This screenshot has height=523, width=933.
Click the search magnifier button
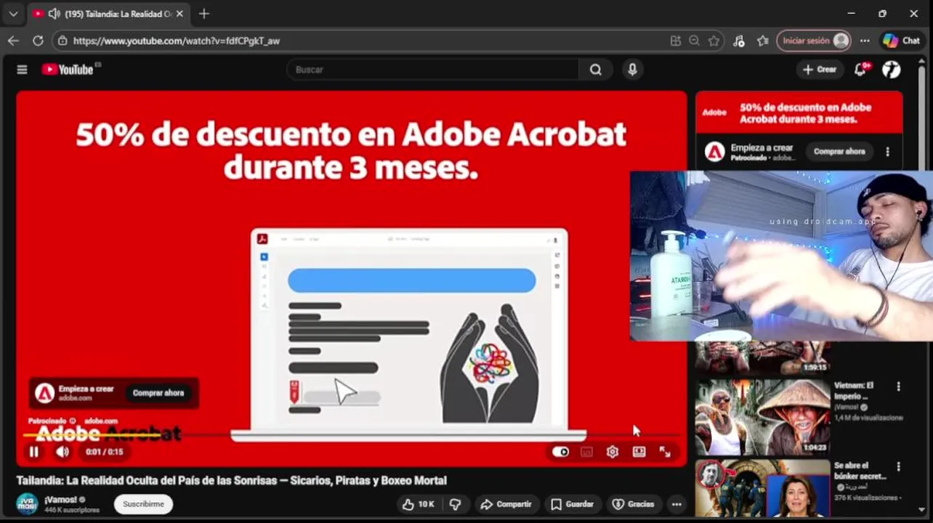tap(596, 70)
